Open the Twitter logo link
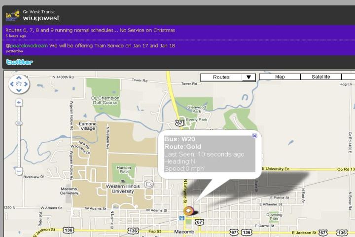Image resolution: width=355 pixels, height=237 pixels. (x=20, y=62)
